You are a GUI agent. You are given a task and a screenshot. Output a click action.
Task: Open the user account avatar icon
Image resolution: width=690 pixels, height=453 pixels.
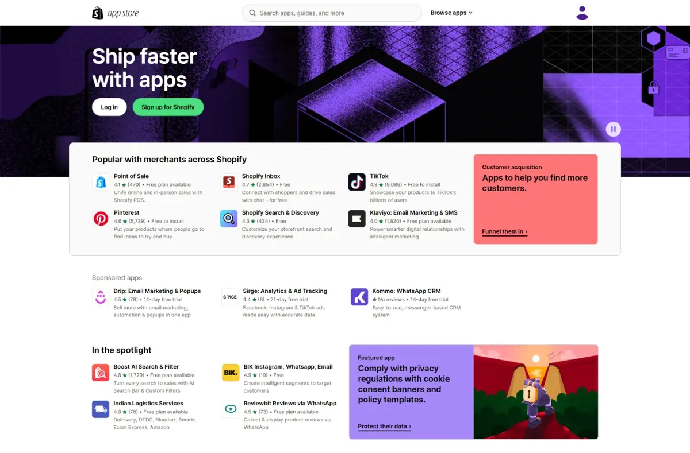(582, 13)
